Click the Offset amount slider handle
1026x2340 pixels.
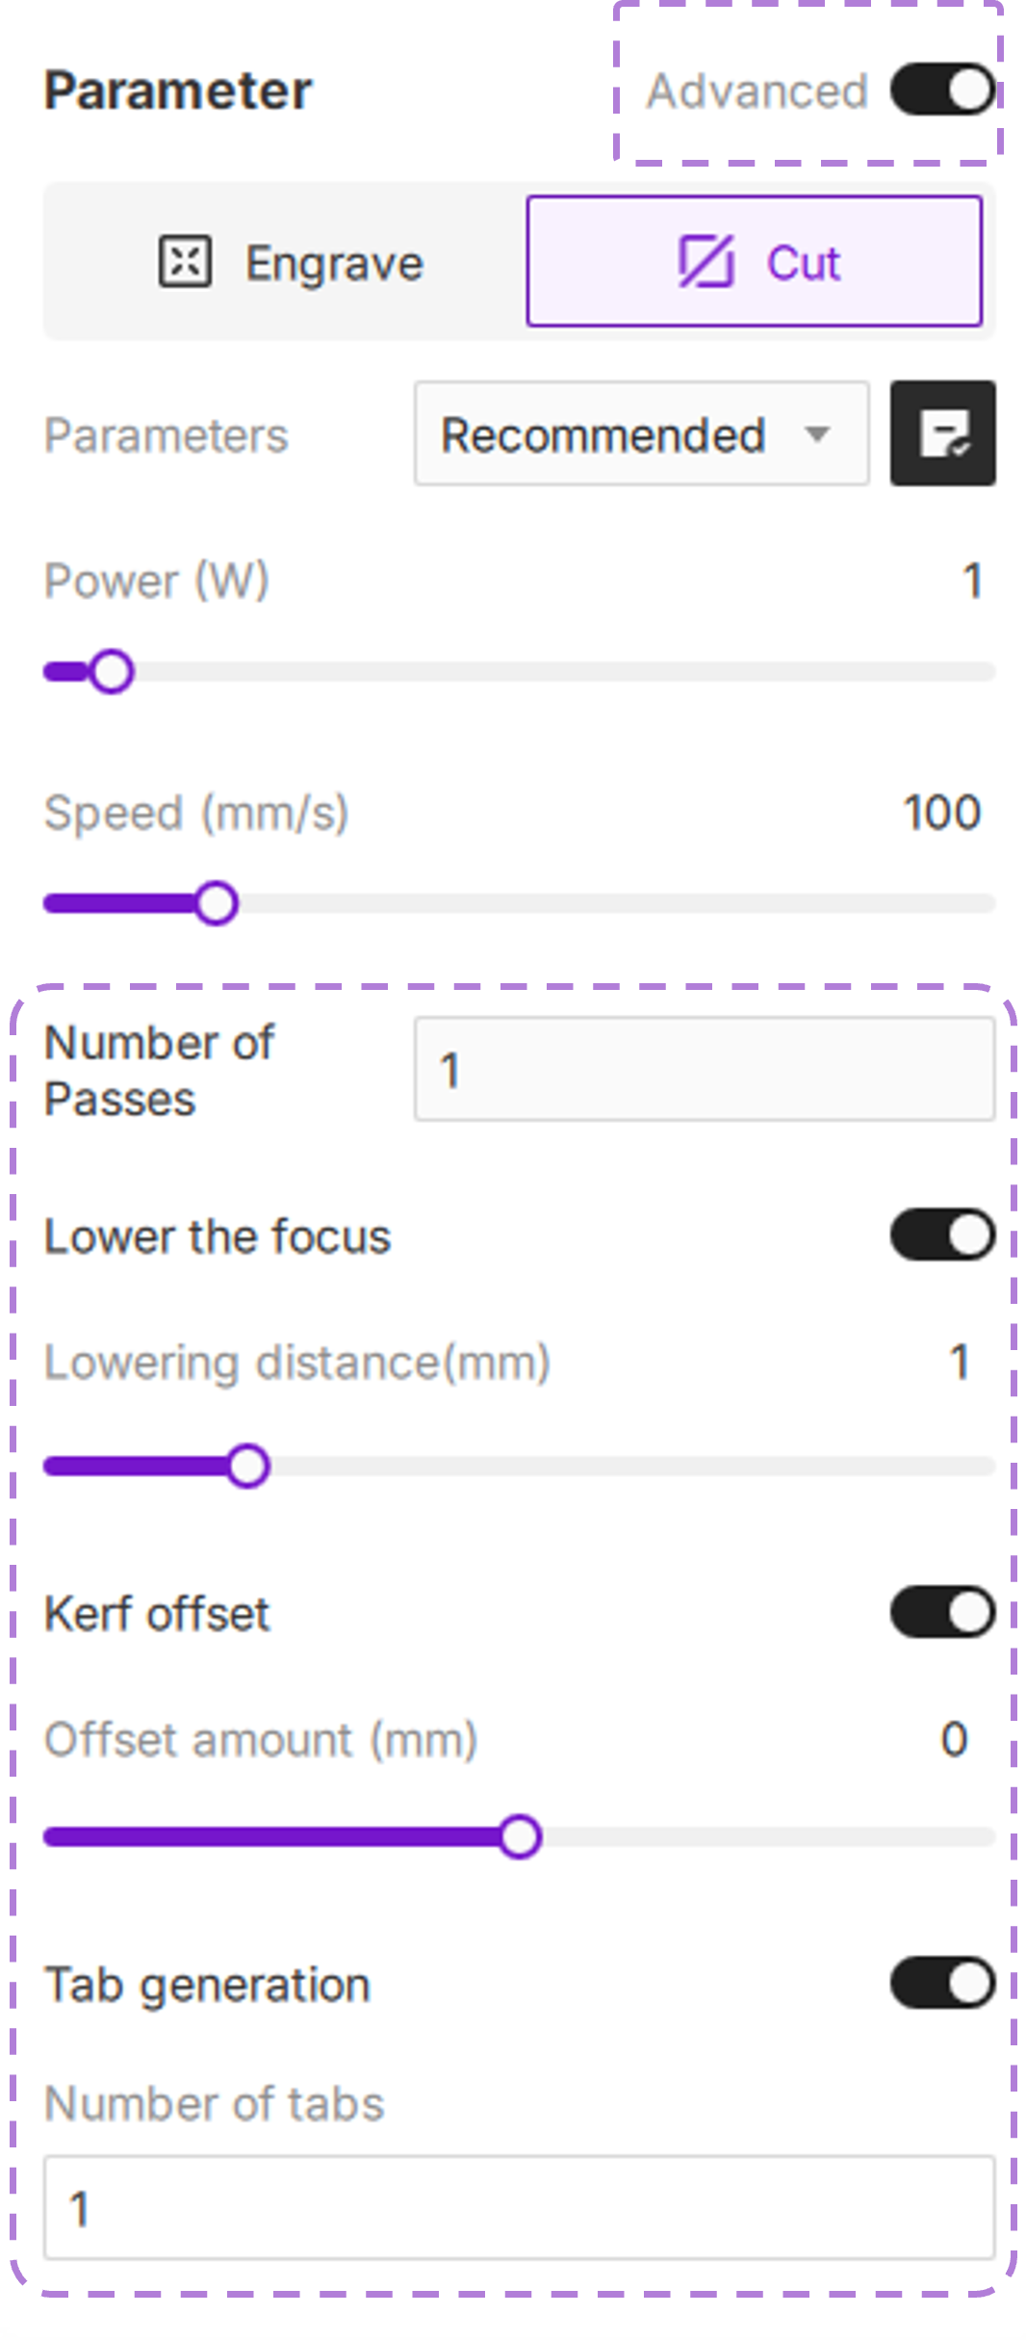coord(521,1837)
